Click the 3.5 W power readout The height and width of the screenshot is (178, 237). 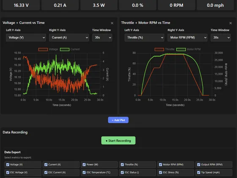[x=99, y=5]
